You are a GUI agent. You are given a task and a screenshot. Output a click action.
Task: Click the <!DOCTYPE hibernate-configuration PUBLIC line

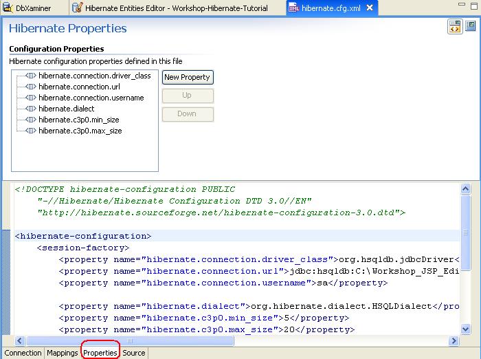click(x=125, y=189)
